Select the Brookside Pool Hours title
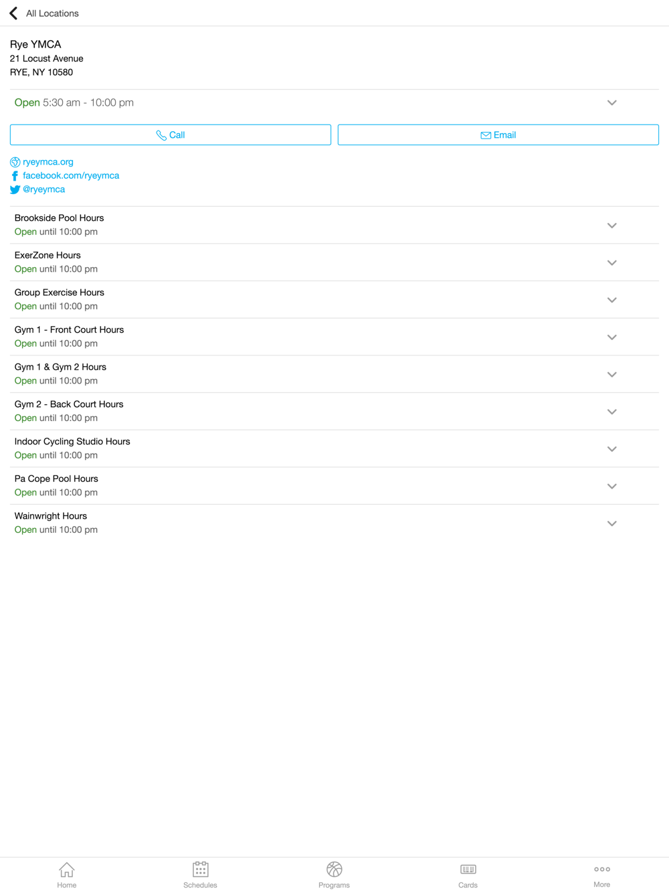The image size is (669, 893). point(59,218)
